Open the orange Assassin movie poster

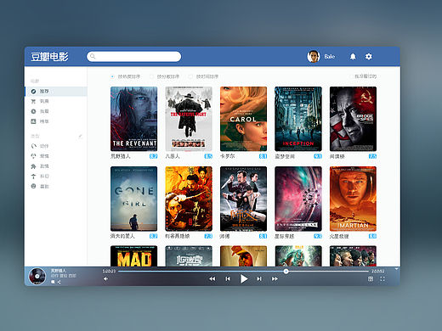(x=189, y=199)
